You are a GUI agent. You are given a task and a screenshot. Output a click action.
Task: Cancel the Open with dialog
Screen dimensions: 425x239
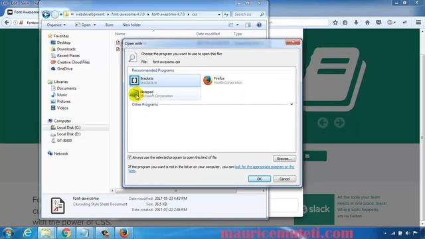click(284, 179)
